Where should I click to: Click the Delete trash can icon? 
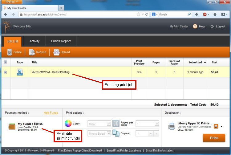click(x=10, y=52)
